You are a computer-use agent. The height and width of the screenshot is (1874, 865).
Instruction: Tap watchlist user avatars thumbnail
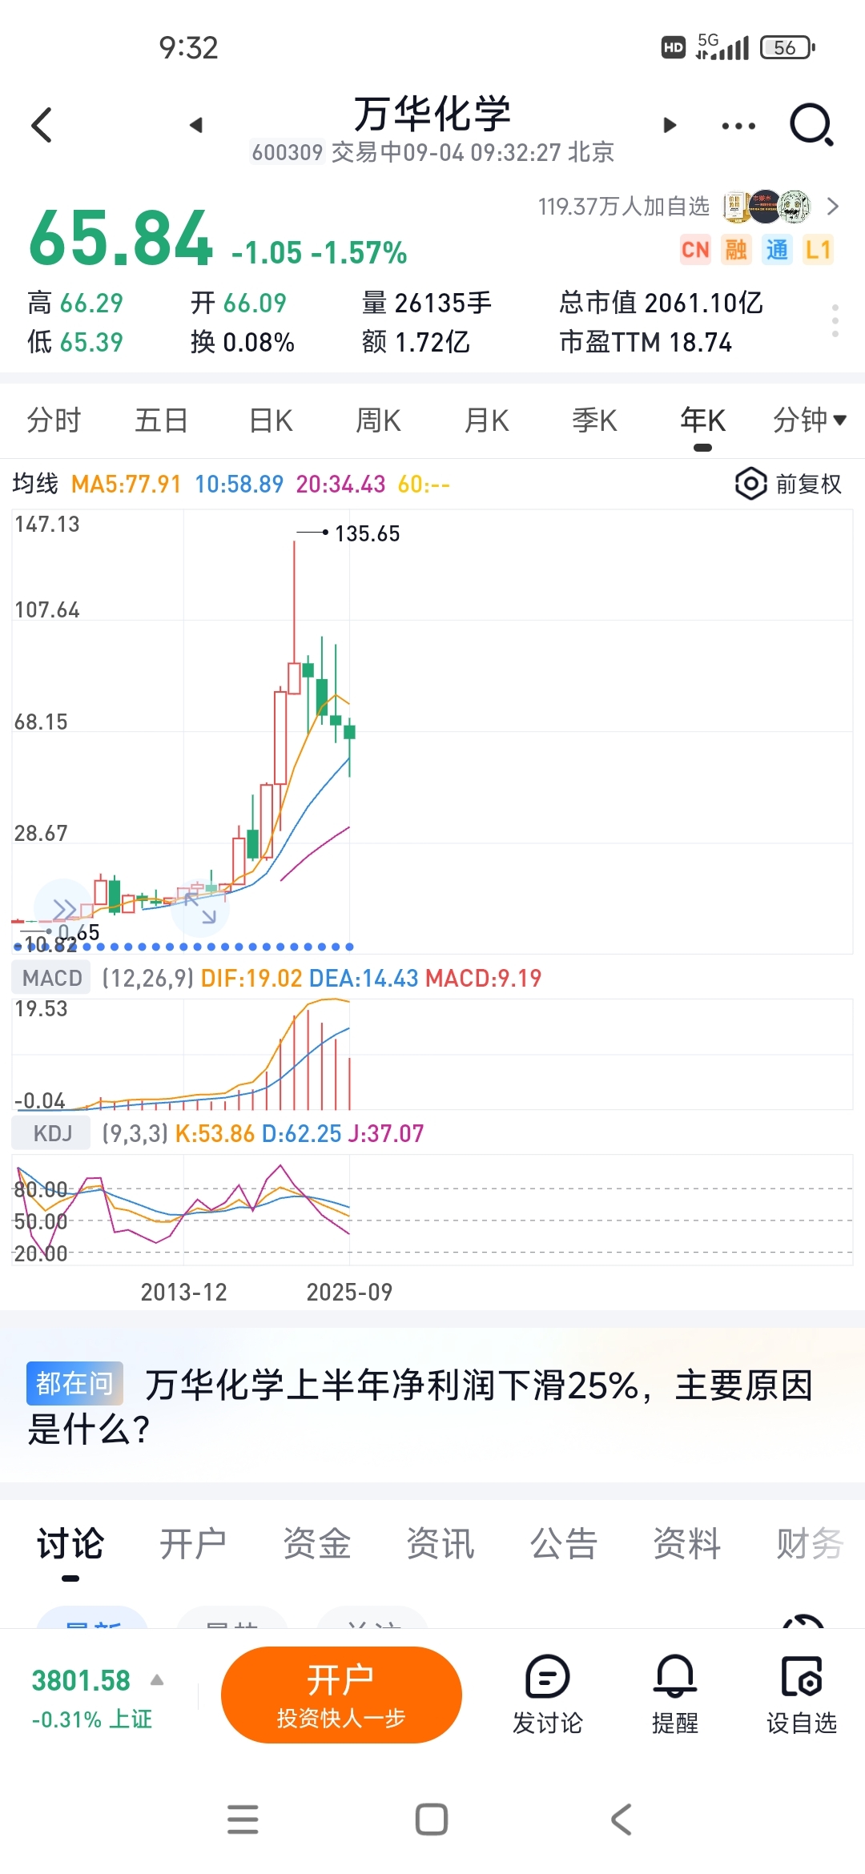point(766,207)
